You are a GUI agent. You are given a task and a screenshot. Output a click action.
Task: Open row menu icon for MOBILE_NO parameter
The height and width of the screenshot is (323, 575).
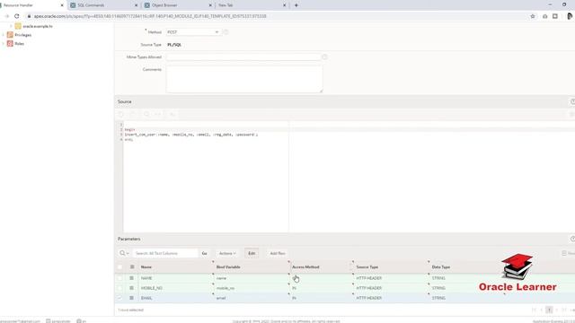coord(132,288)
